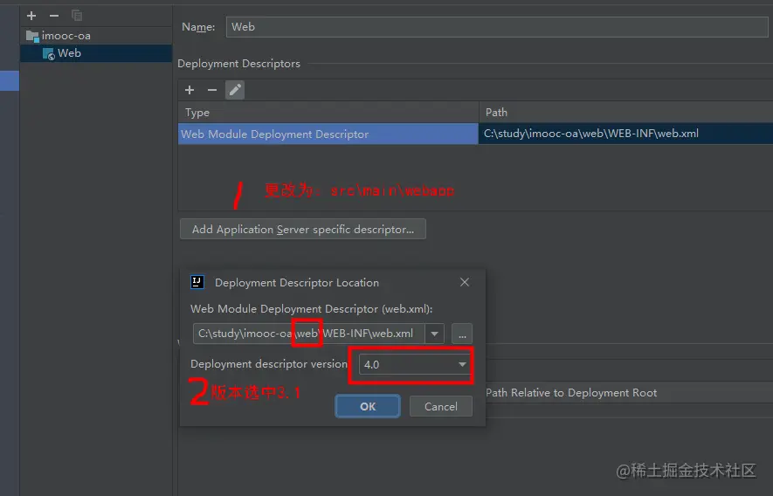This screenshot has height=496, width=773.
Task: Click Path Relative to Deployment Root header
Action: coord(571,392)
